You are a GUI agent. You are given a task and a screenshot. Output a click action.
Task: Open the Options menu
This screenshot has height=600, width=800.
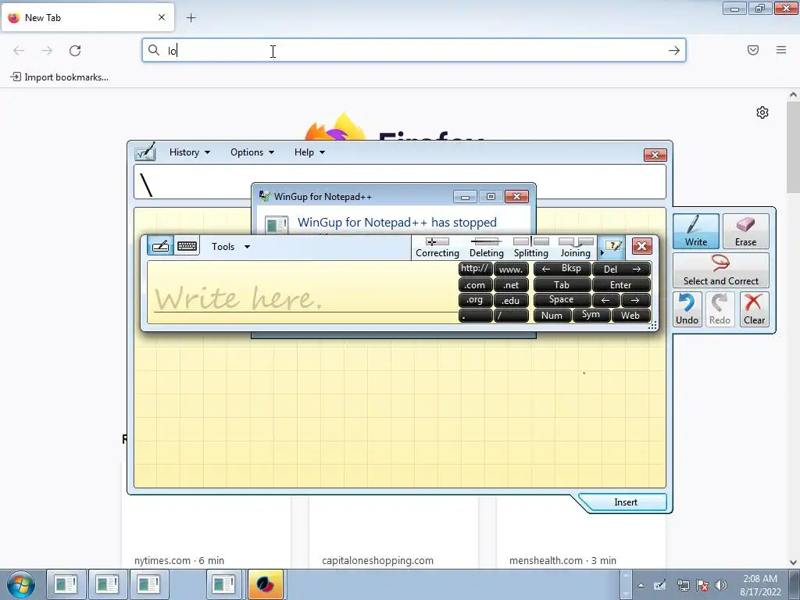(x=252, y=152)
